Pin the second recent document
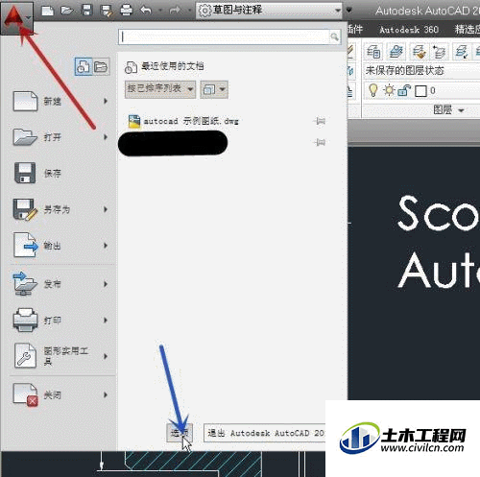 pyautogui.click(x=320, y=142)
